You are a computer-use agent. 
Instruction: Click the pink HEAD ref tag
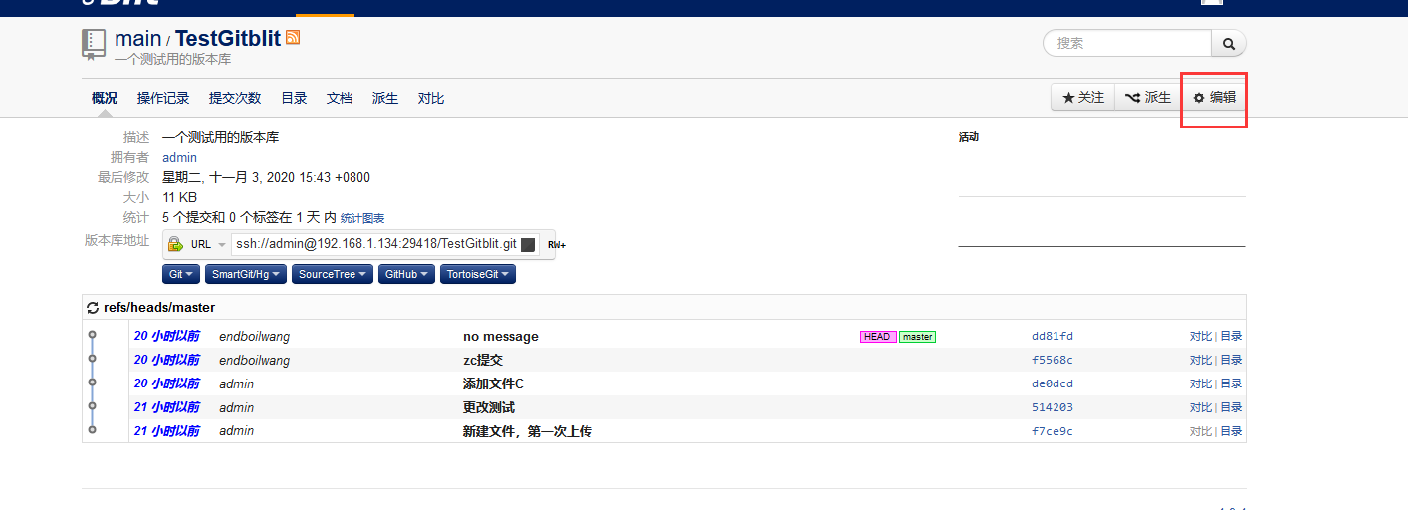click(x=878, y=337)
